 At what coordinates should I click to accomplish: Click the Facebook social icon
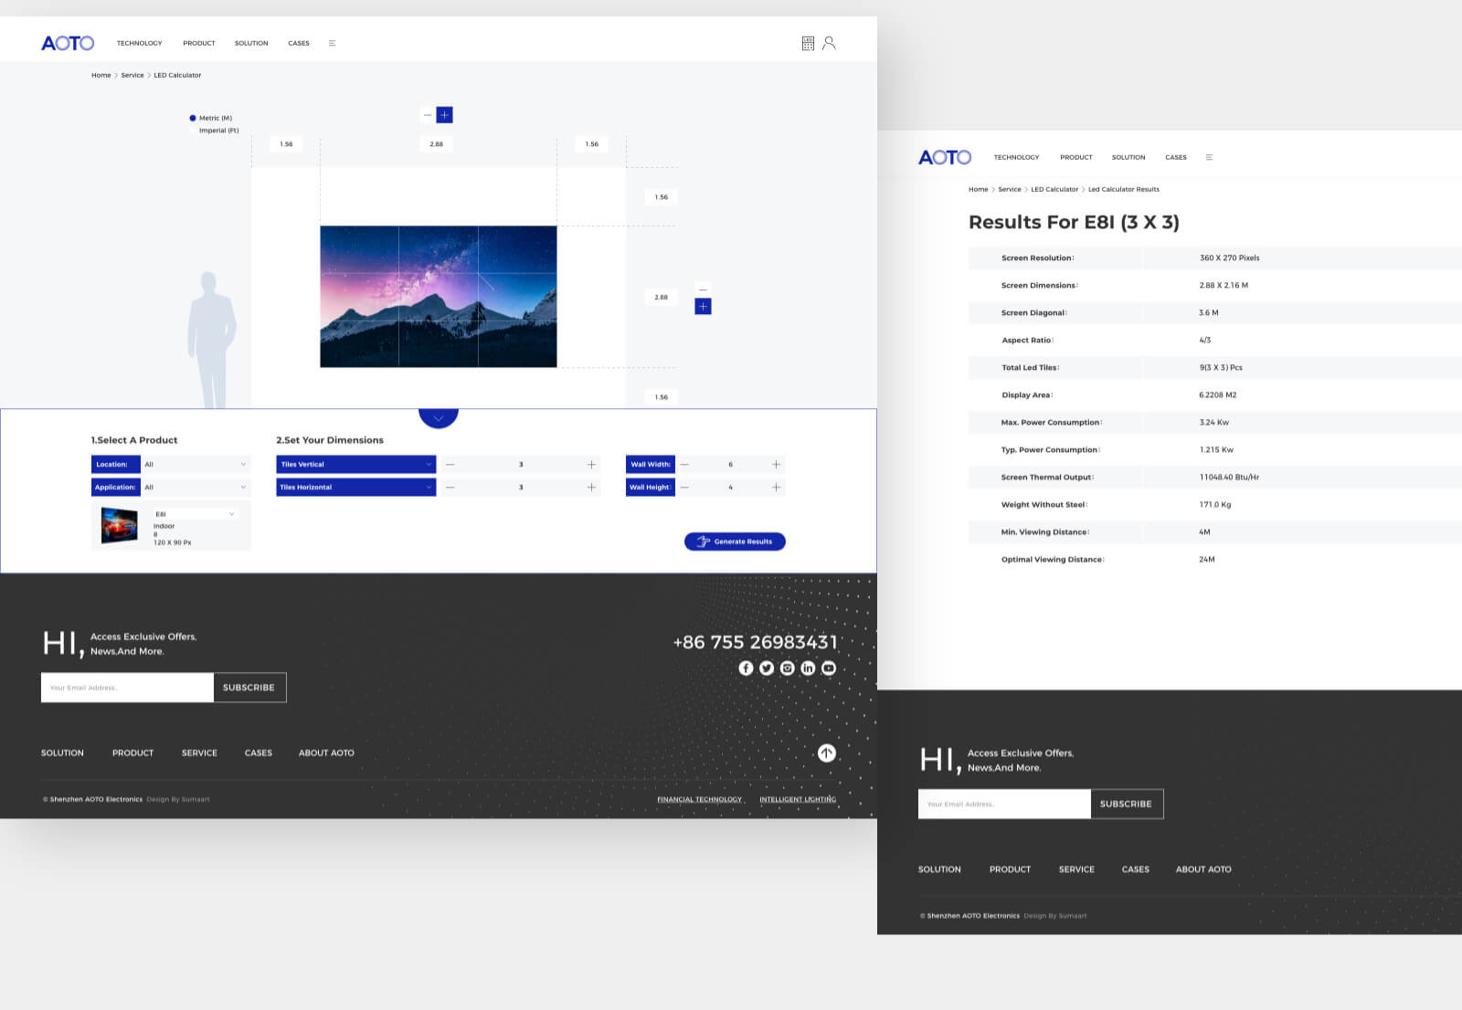coord(746,668)
